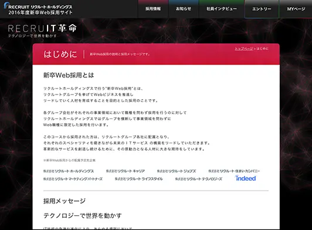Click the RECRUIT革命 title logo
The image size is (312, 230).
coord(42,29)
